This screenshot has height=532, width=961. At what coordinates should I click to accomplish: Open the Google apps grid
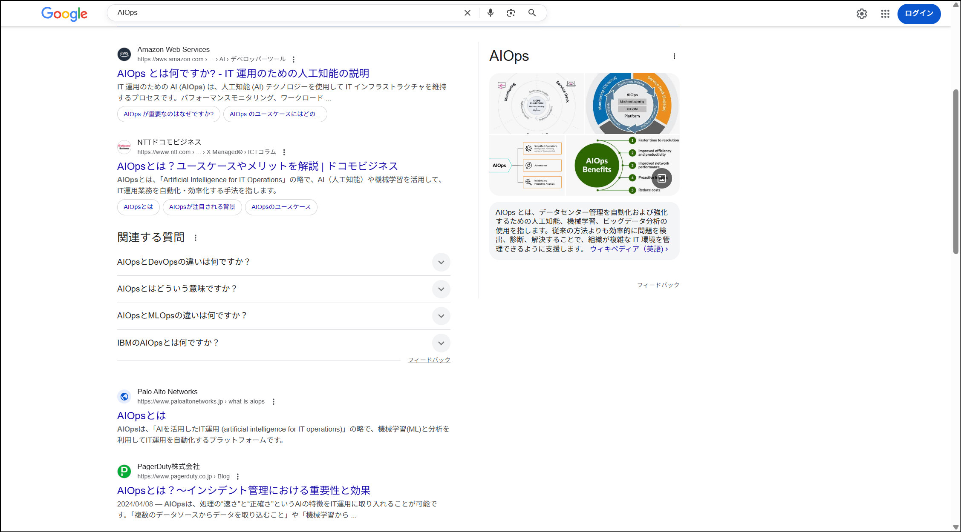(885, 14)
